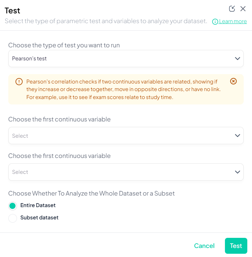Click the Entire Dataset label text
Screen dimensions: 252x257
38,205
